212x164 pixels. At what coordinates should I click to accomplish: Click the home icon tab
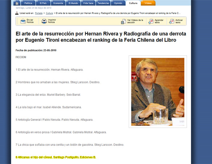click(x=17, y=3)
